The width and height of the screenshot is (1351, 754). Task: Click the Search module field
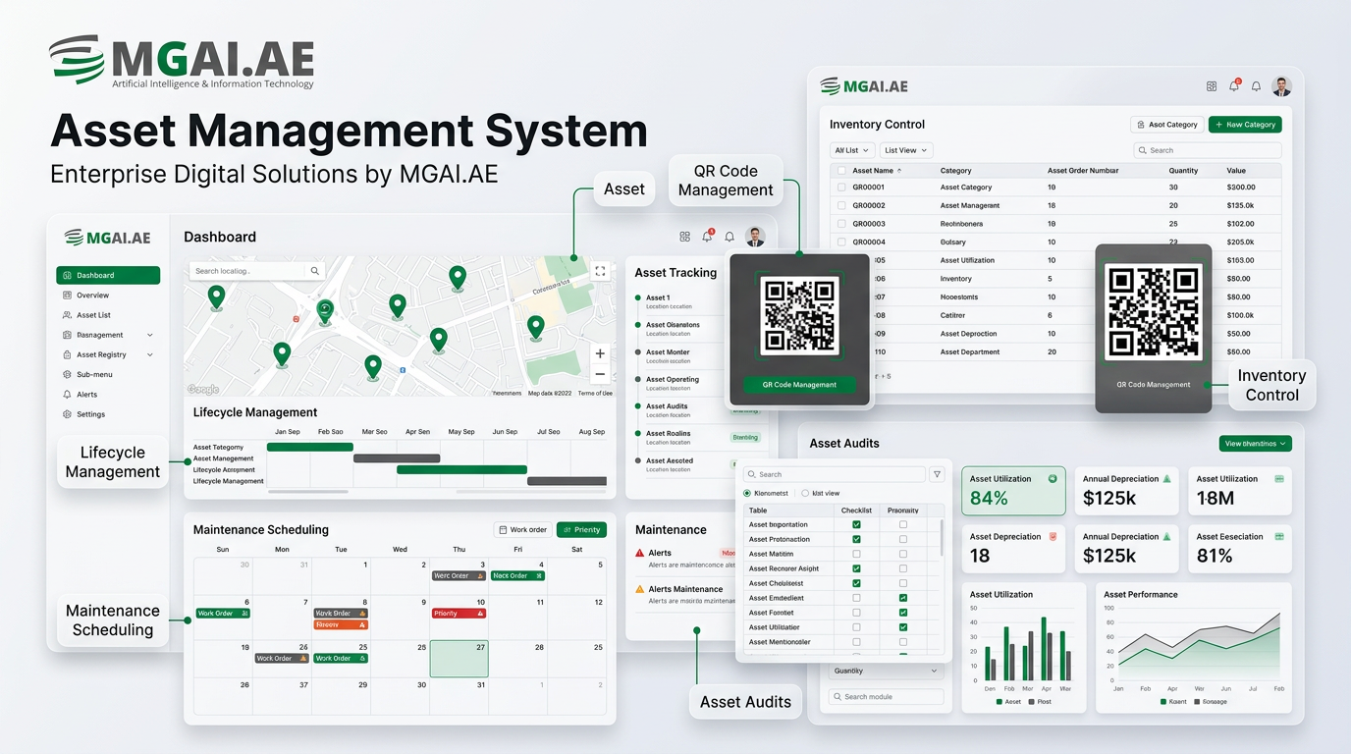(x=886, y=697)
